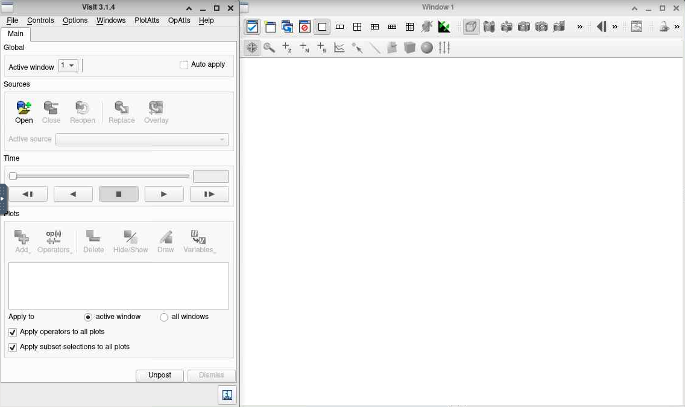
Task: Select the Spreadsheet pick (+S) mode icon
Action: pyautogui.click(x=322, y=48)
